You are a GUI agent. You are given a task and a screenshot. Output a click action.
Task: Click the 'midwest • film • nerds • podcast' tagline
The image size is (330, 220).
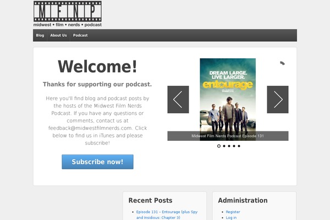tap(67, 25)
